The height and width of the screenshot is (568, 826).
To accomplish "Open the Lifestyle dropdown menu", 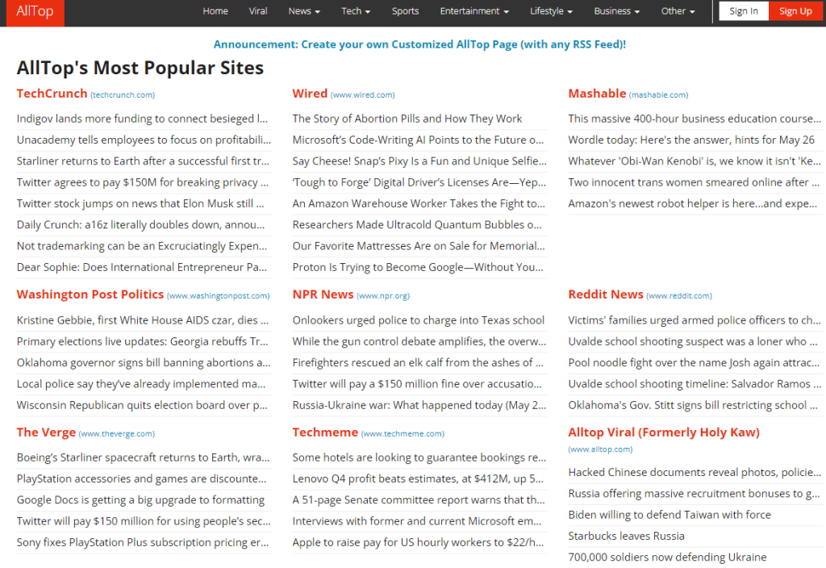I will 551,11.
